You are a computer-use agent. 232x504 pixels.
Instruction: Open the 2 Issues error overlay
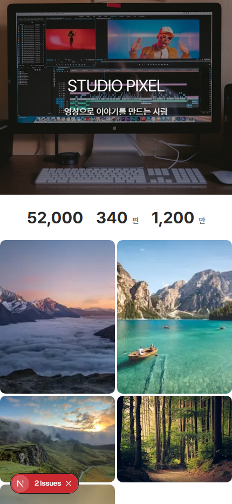(47, 483)
